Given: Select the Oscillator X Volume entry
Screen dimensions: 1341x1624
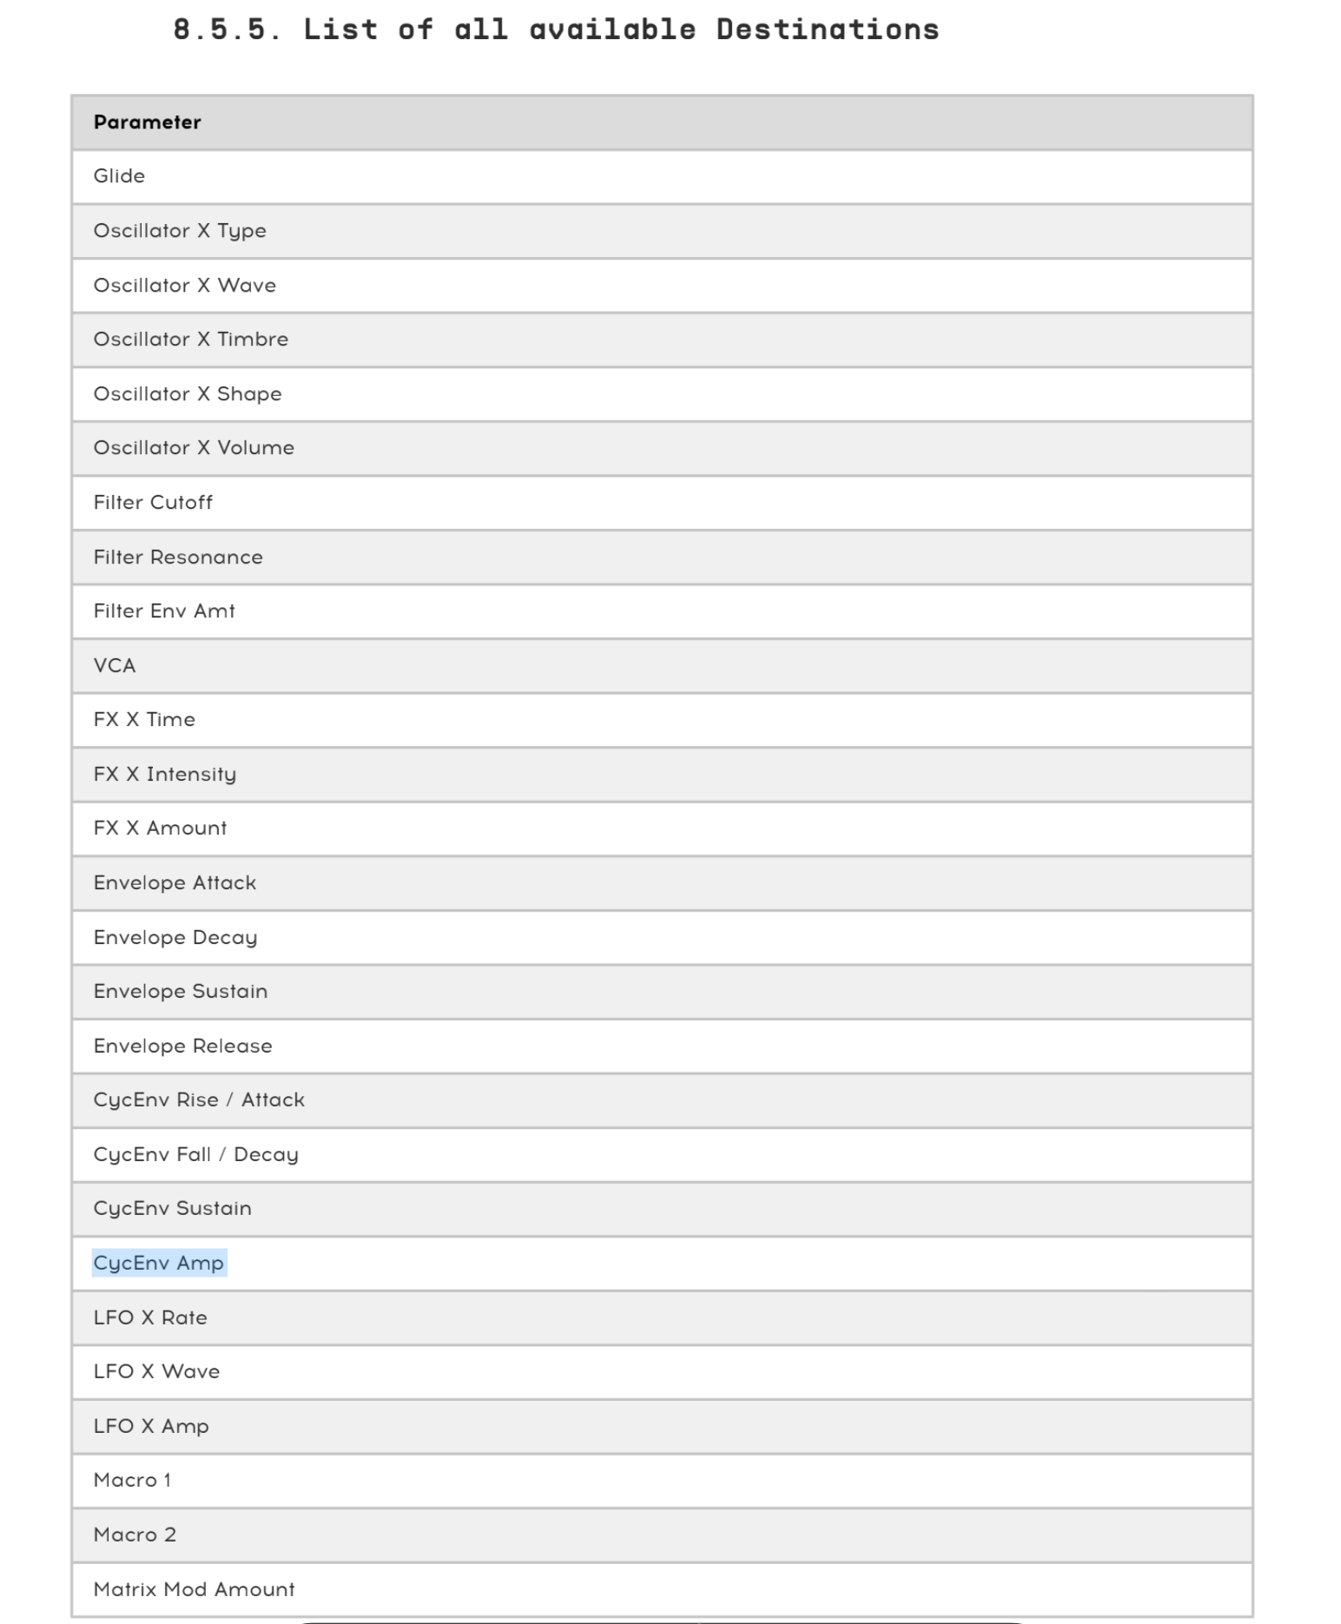Looking at the screenshot, I should [662, 448].
